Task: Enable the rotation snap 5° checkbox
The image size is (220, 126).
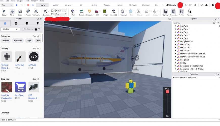Action: [52, 14]
